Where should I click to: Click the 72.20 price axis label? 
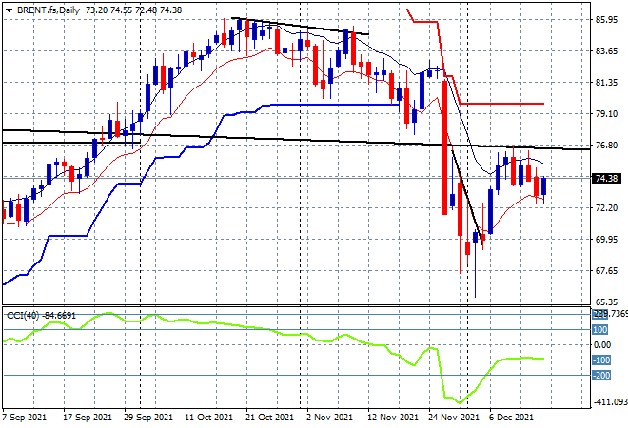click(x=606, y=207)
